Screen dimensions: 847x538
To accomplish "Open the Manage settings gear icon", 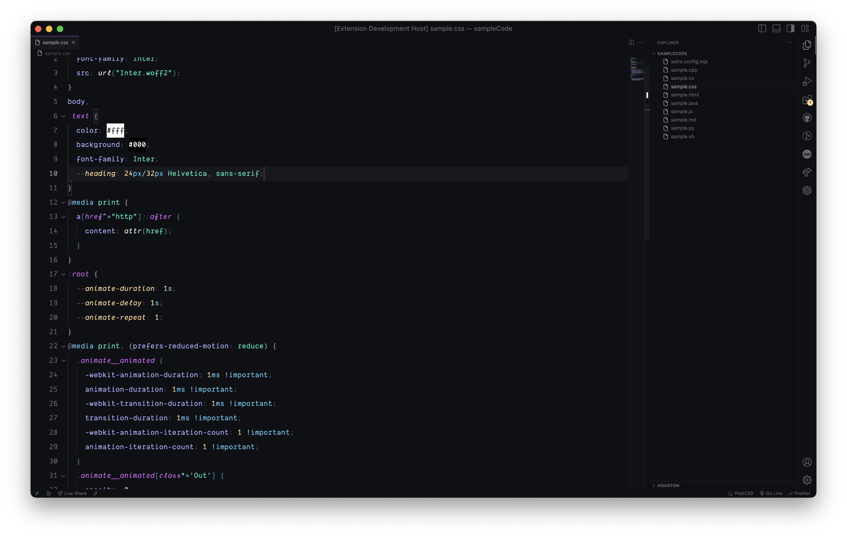I will [807, 480].
